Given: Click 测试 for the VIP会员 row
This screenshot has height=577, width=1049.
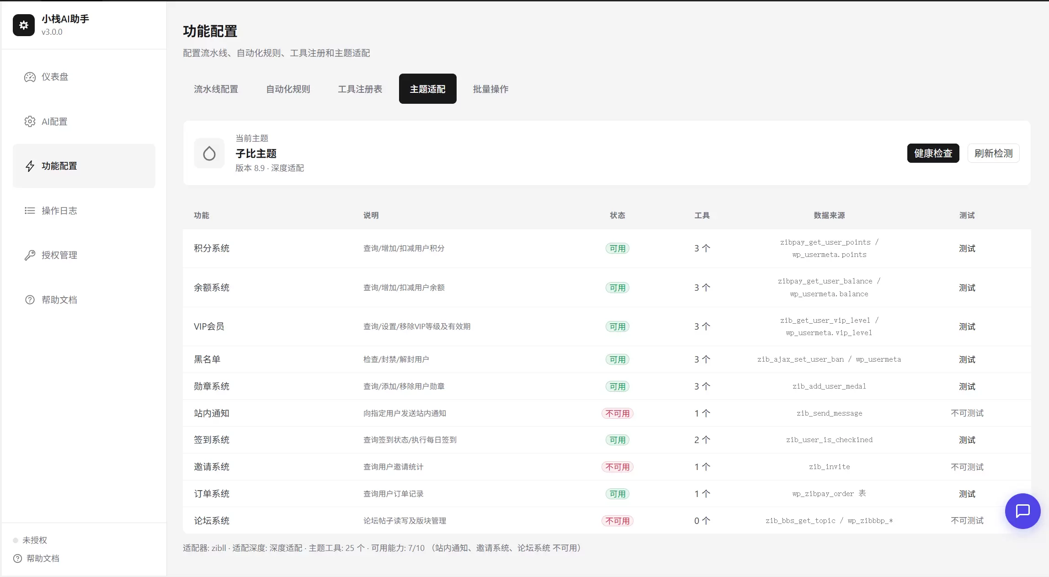Looking at the screenshot, I should tap(967, 326).
